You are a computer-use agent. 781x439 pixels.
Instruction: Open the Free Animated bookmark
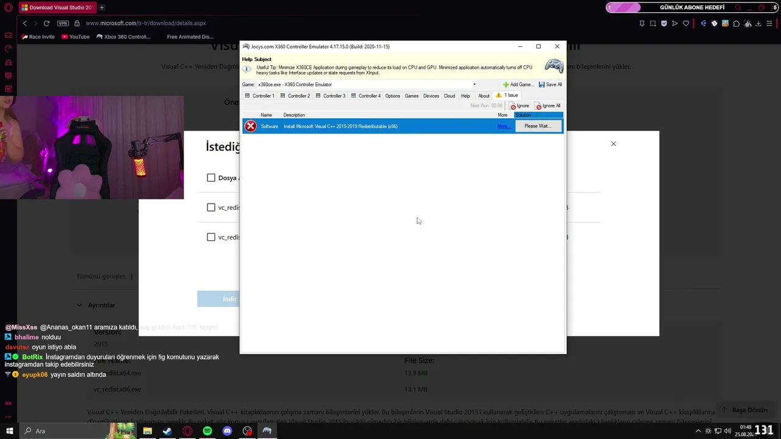coord(186,37)
